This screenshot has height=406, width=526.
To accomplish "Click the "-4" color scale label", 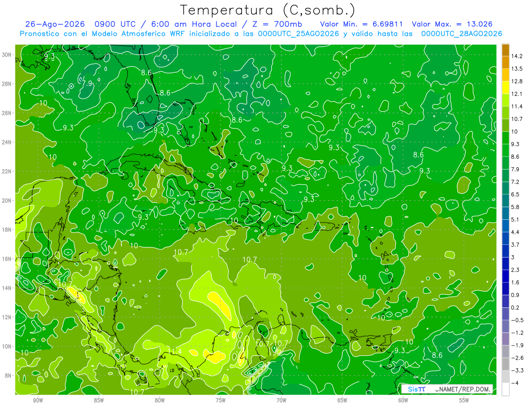I will [x=515, y=383].
